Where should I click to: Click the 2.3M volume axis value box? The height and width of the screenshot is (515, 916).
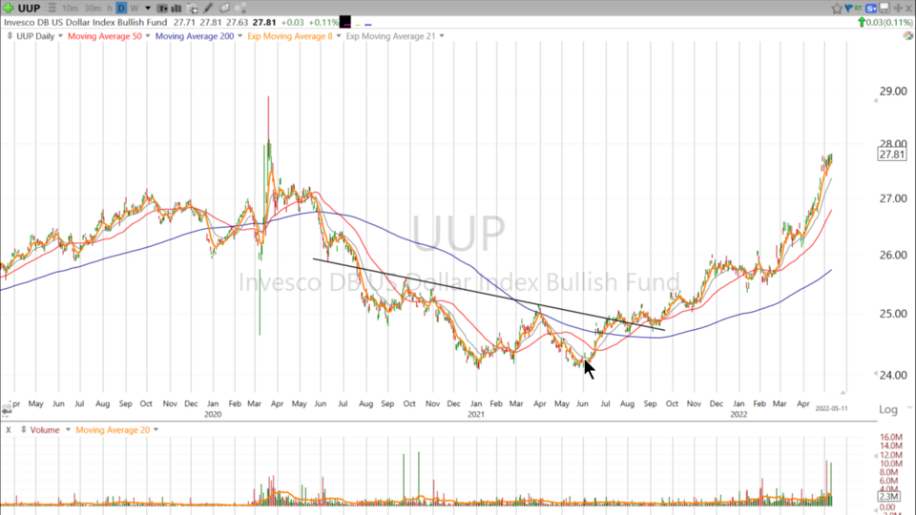tap(889, 496)
